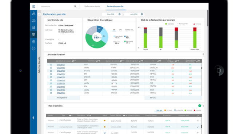Filter actions by Annulée status

[x=197, y=110]
